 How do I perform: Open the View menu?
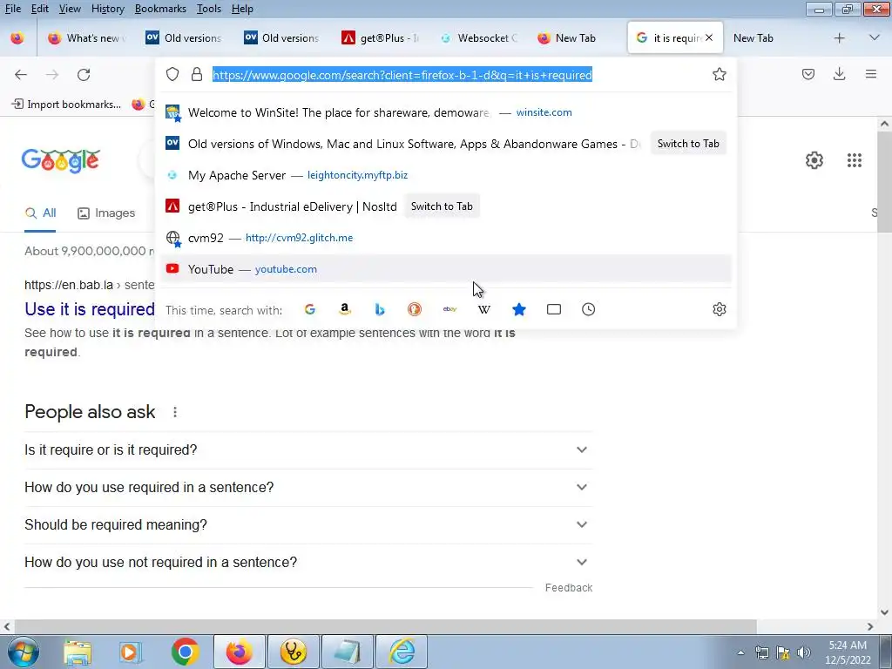tap(70, 9)
